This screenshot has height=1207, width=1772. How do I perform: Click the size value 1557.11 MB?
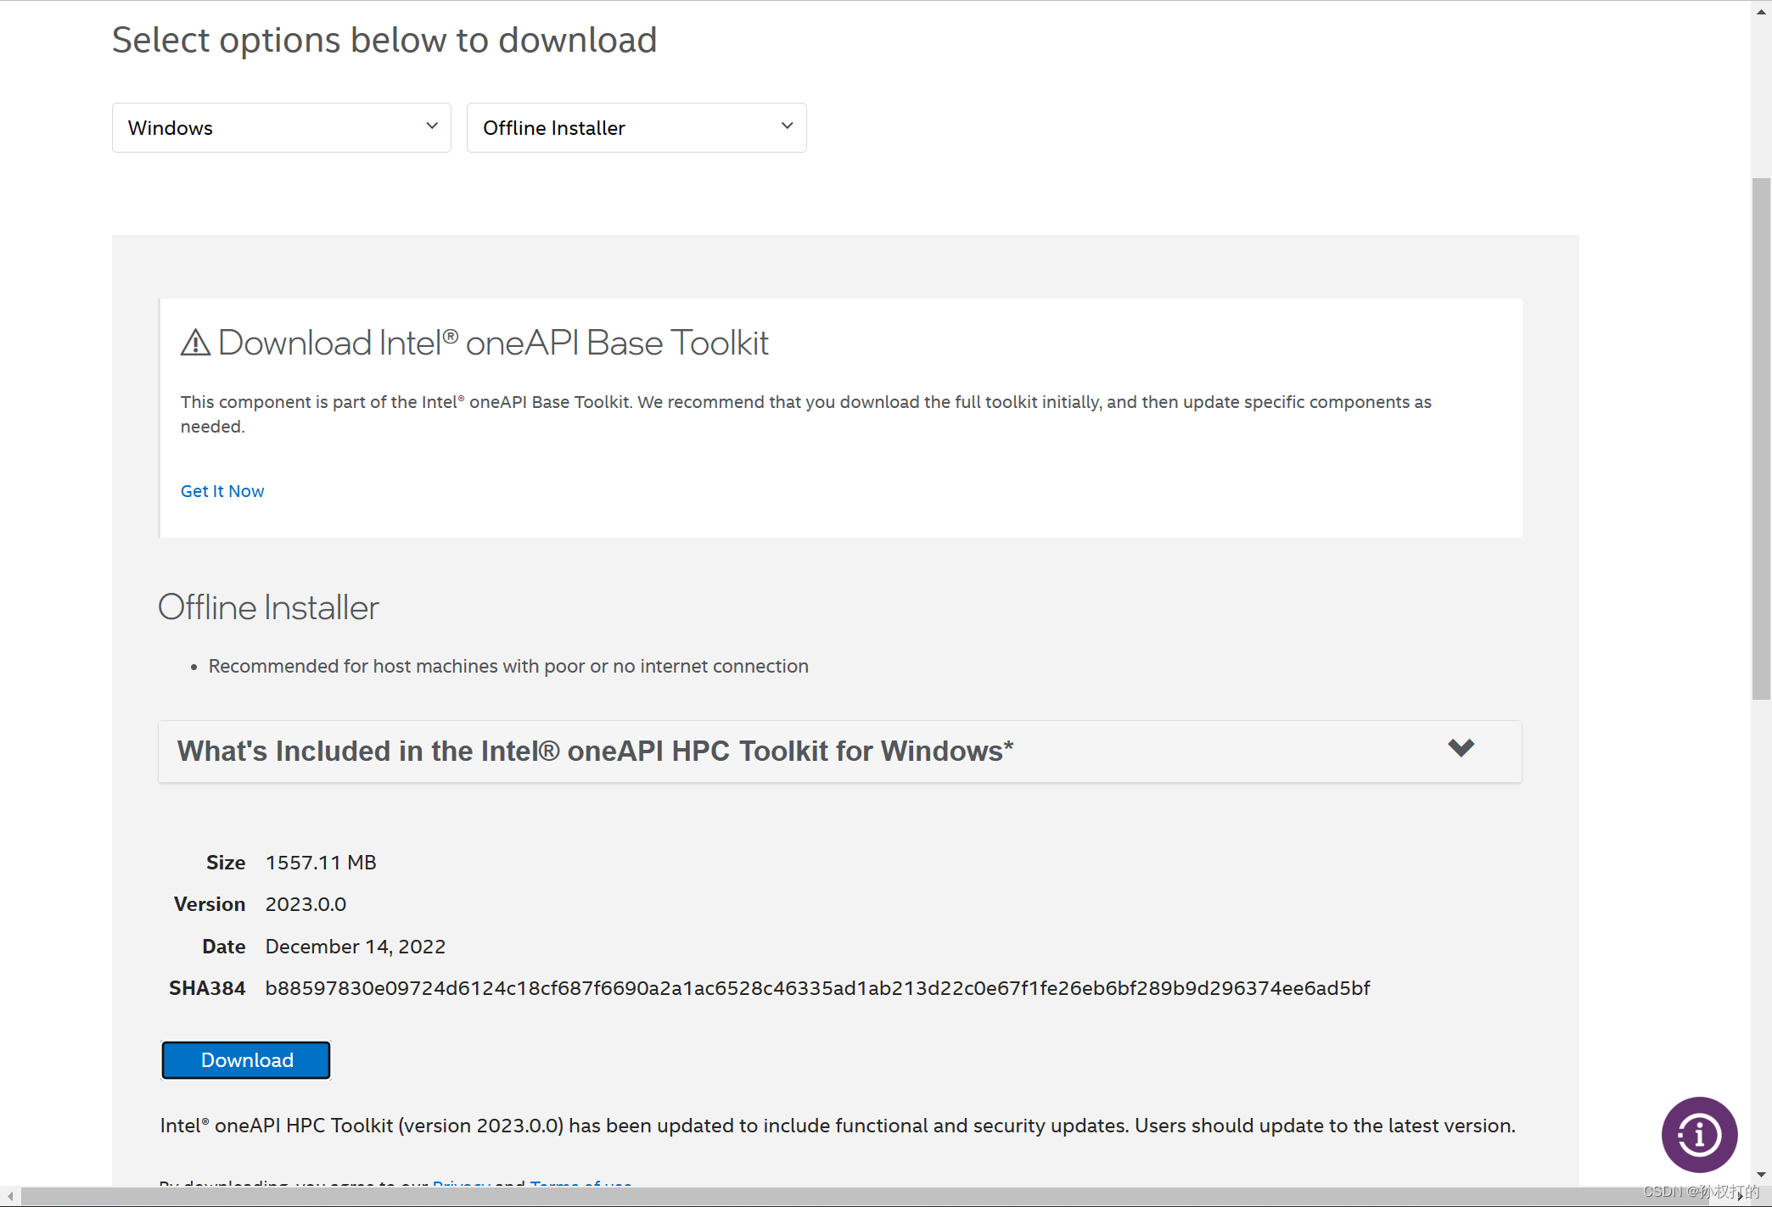321,863
